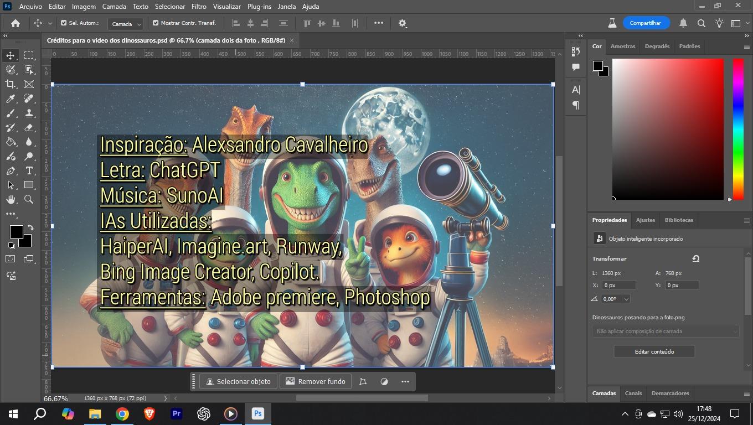Click the Compartilhar button
This screenshot has width=753, height=425.
pyautogui.click(x=646, y=23)
